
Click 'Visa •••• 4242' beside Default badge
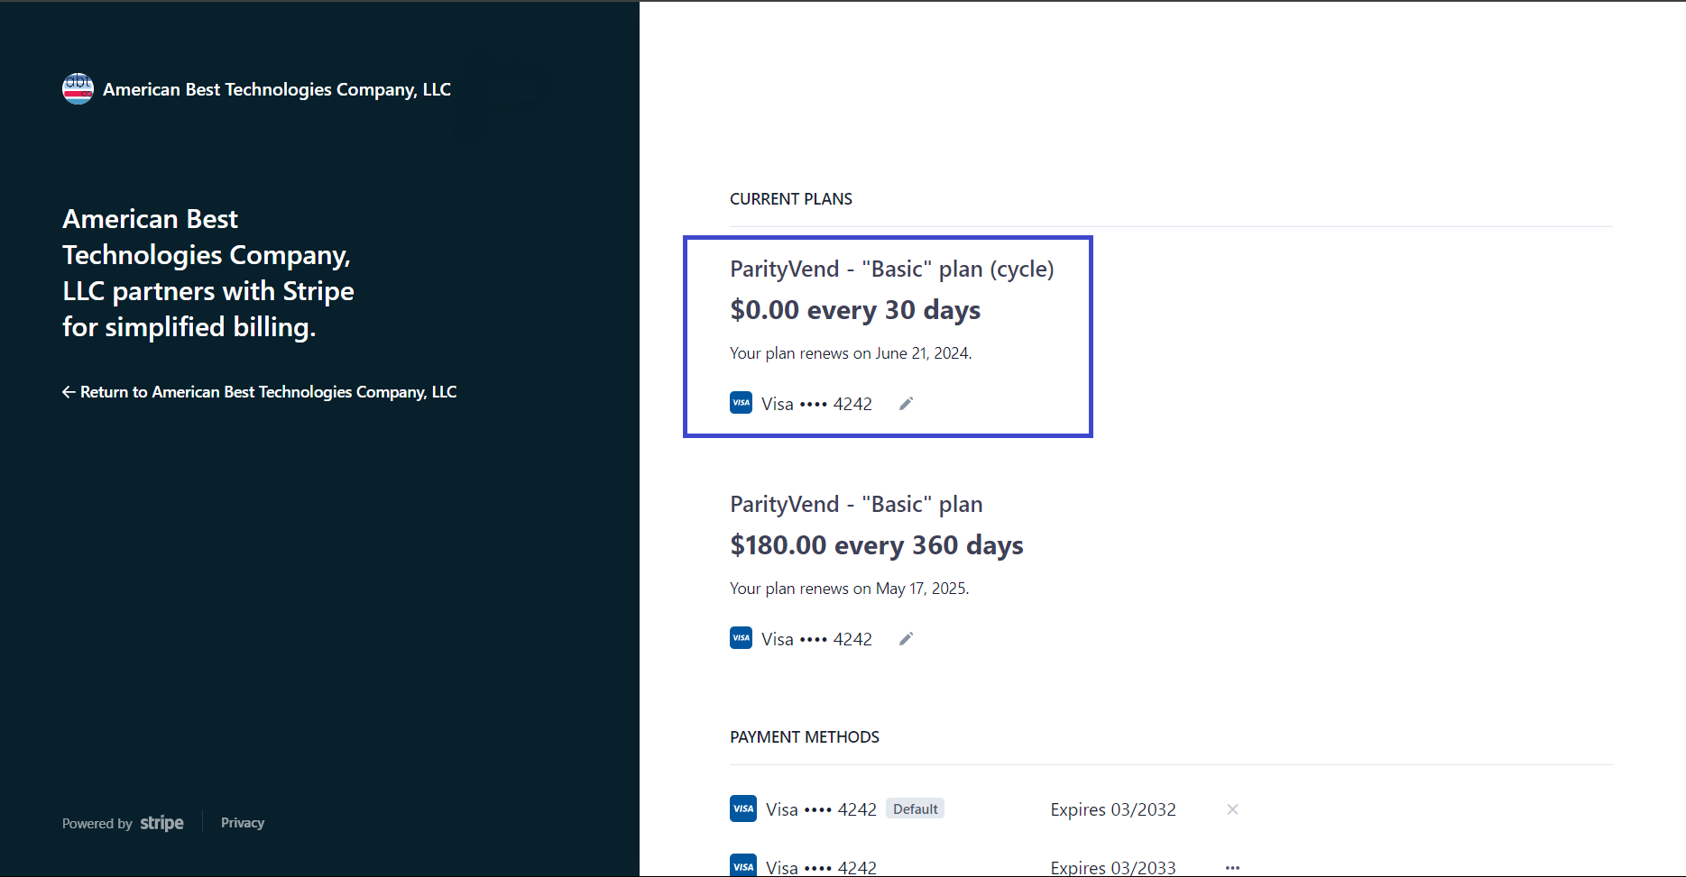click(821, 809)
